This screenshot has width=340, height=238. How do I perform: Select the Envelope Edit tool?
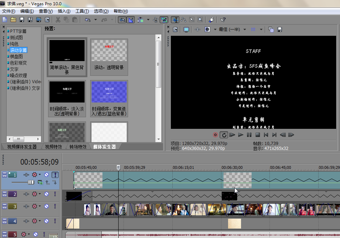[x=184, y=20]
